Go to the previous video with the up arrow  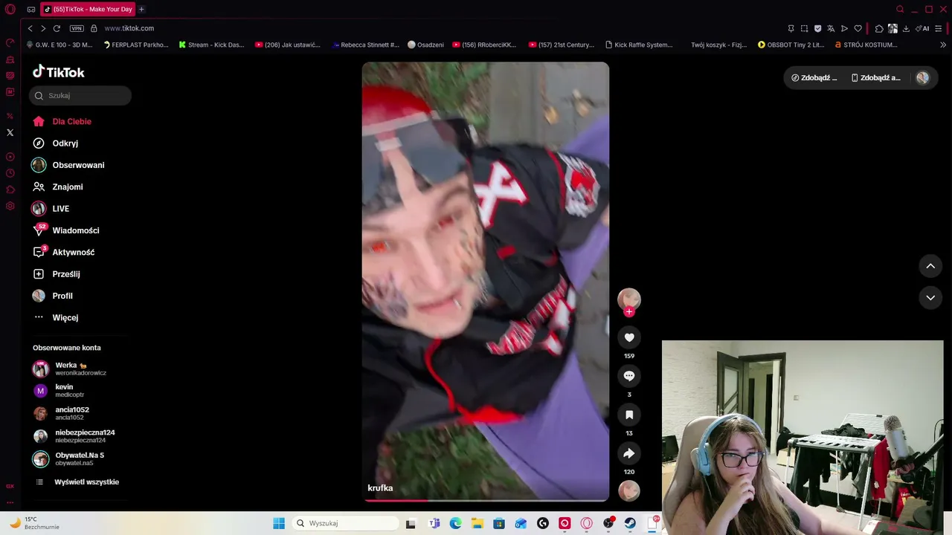click(x=930, y=266)
